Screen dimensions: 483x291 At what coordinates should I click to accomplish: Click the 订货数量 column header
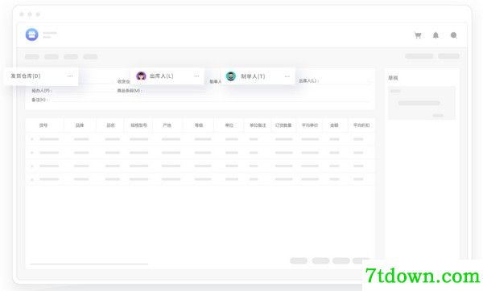tap(283, 125)
